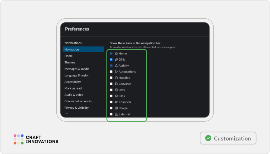Open Notifications preferences

tap(73, 43)
